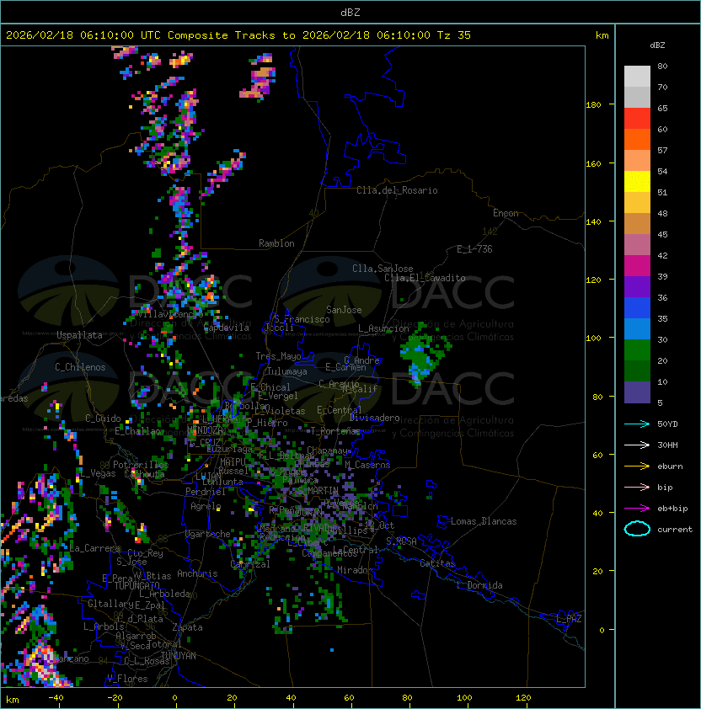The height and width of the screenshot is (709, 701).
Task: Click the 120 tick on horizontal axis
Action: tap(523, 698)
